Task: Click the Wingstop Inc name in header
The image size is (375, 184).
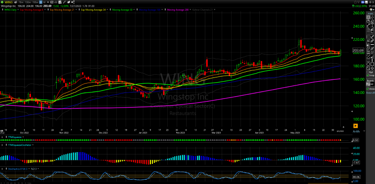Action: pos(8,6)
